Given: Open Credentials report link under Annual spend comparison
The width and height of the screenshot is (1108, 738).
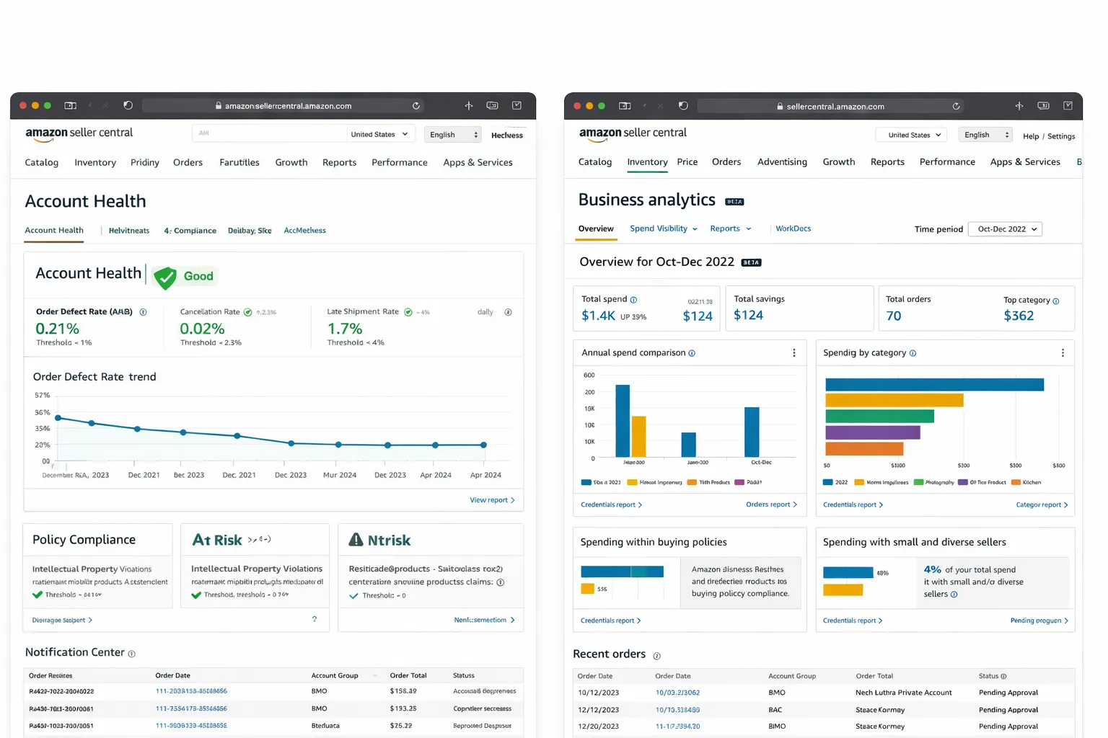Looking at the screenshot, I should (x=611, y=504).
